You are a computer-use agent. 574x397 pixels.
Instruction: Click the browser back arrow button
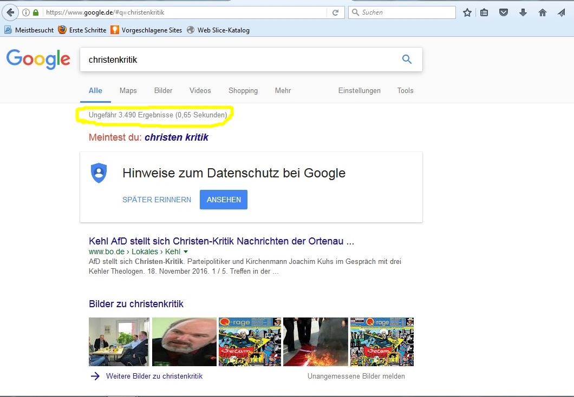(10, 12)
